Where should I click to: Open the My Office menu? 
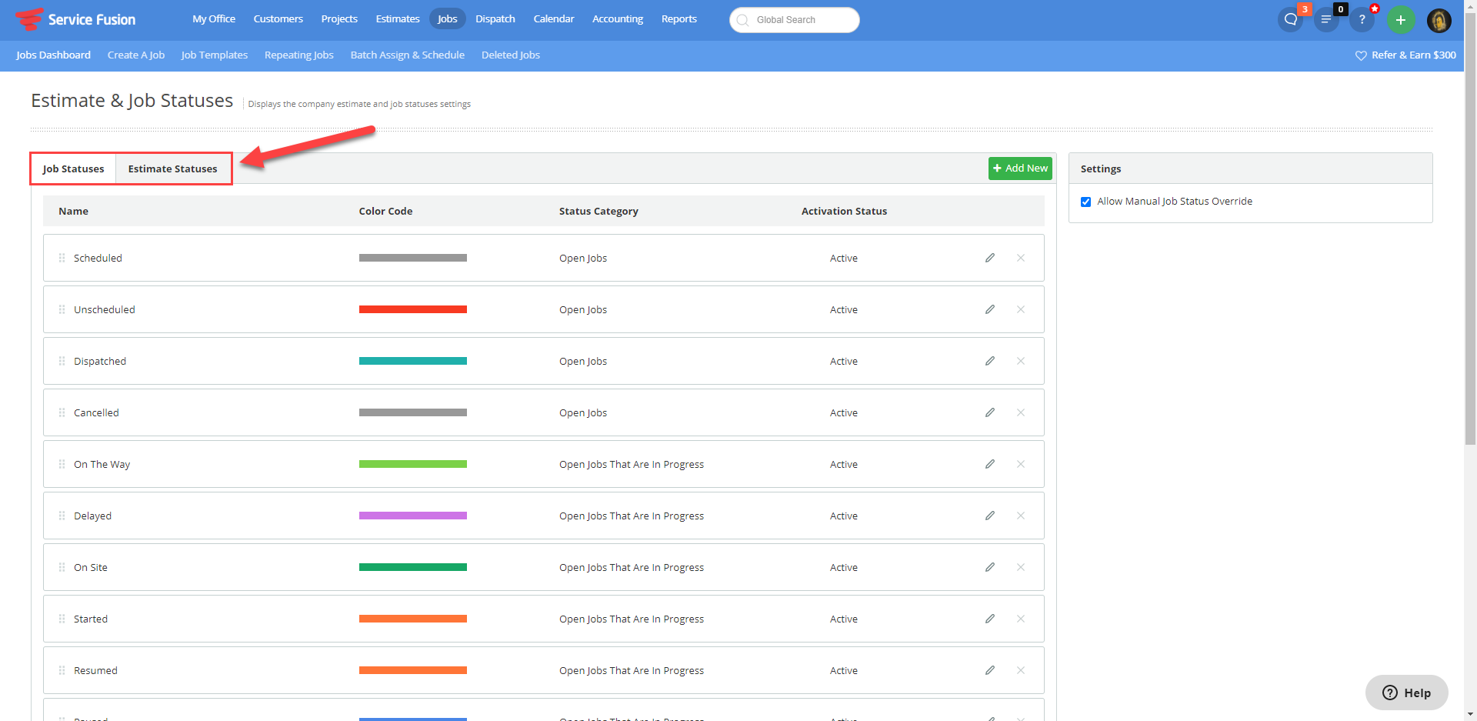tap(214, 19)
